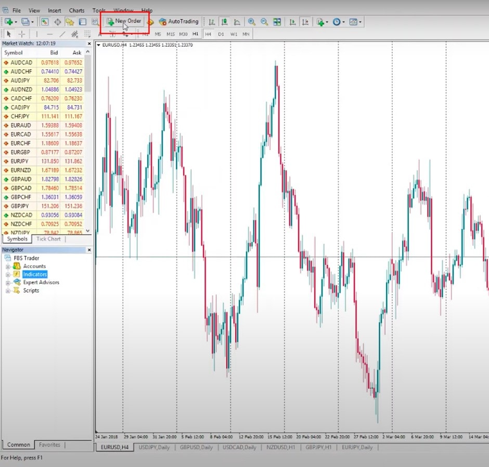Toggle the Market Watch window icon
Screen dimensions: 489x467
tap(45, 22)
